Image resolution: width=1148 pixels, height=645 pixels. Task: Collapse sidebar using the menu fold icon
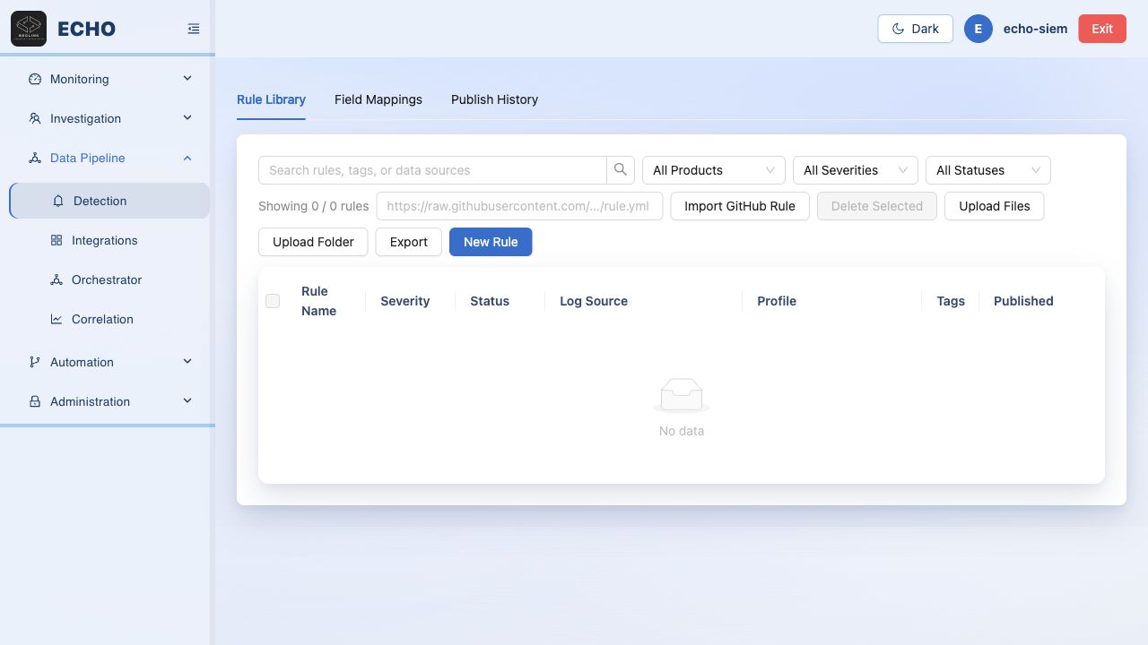(194, 29)
